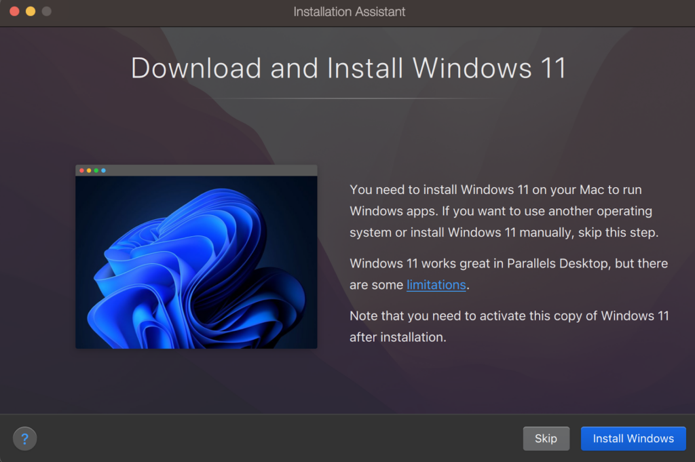
Task: Open help with the question mark icon
Action: point(25,438)
